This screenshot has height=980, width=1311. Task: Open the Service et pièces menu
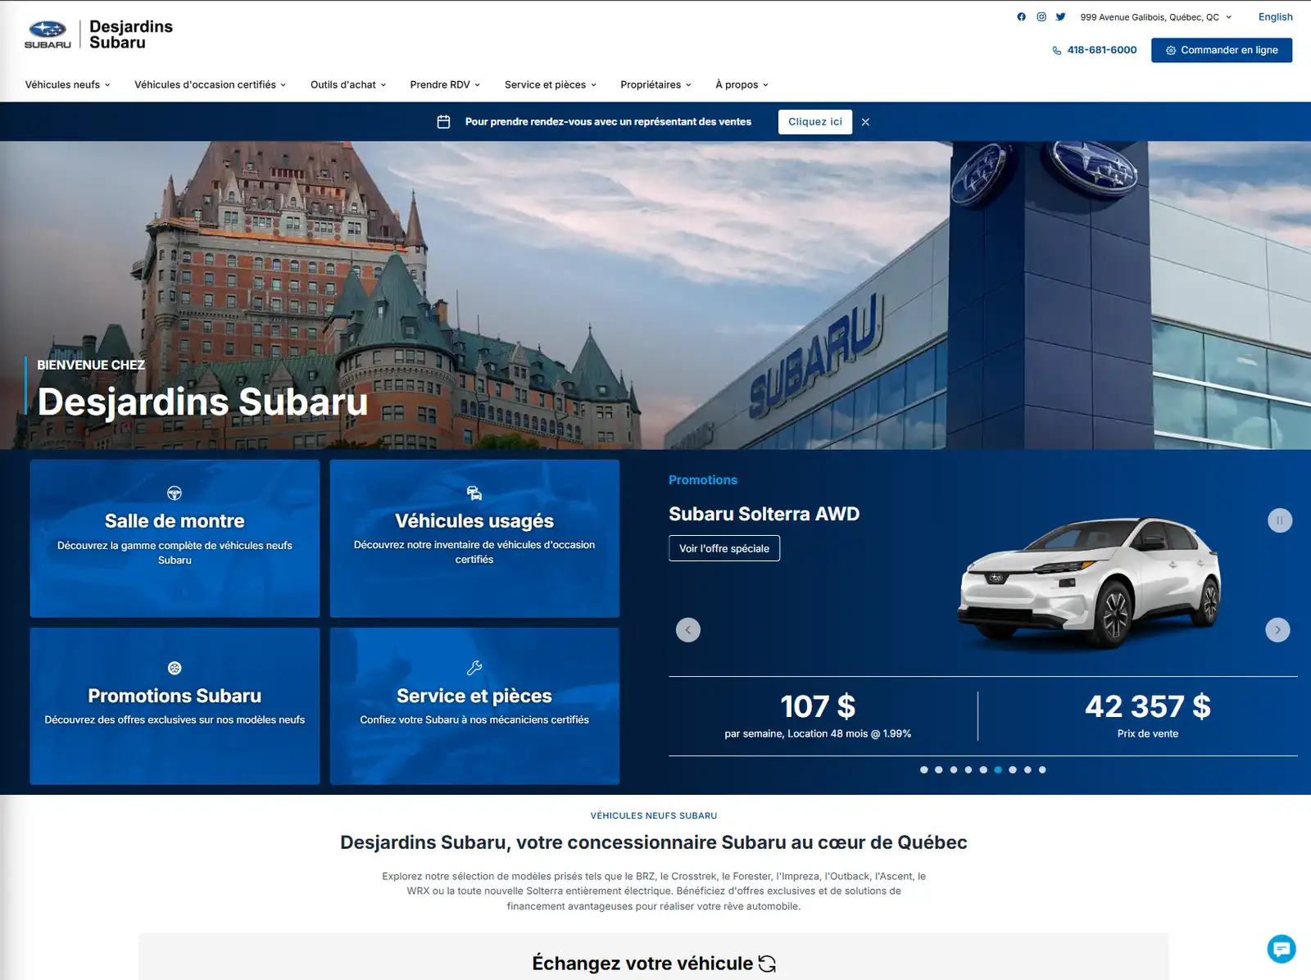(x=551, y=84)
